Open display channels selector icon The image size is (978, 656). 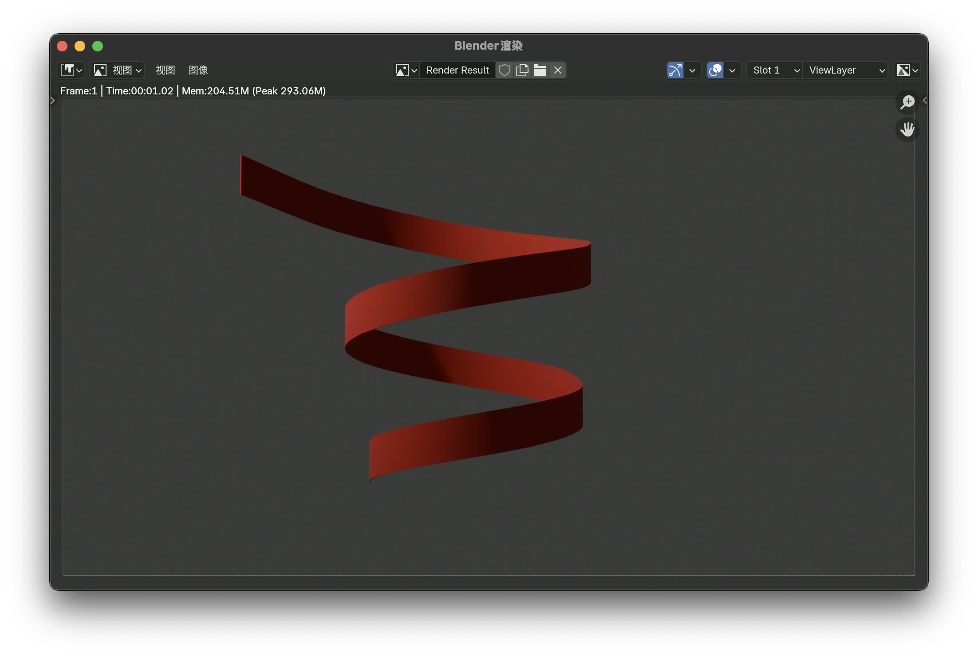click(907, 70)
